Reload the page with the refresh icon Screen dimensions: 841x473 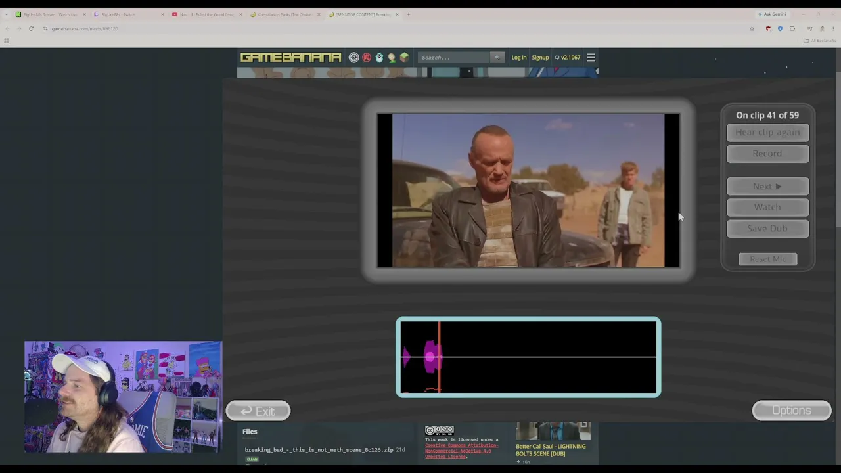pos(31,29)
